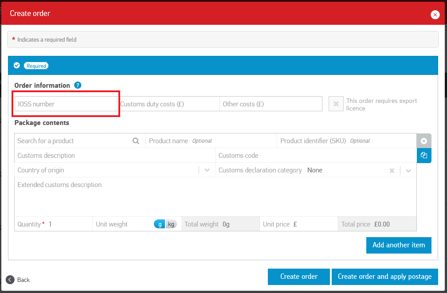This screenshot has height=293, width=447.
Task: Click into the Customs duty costs field
Action: click(169, 104)
